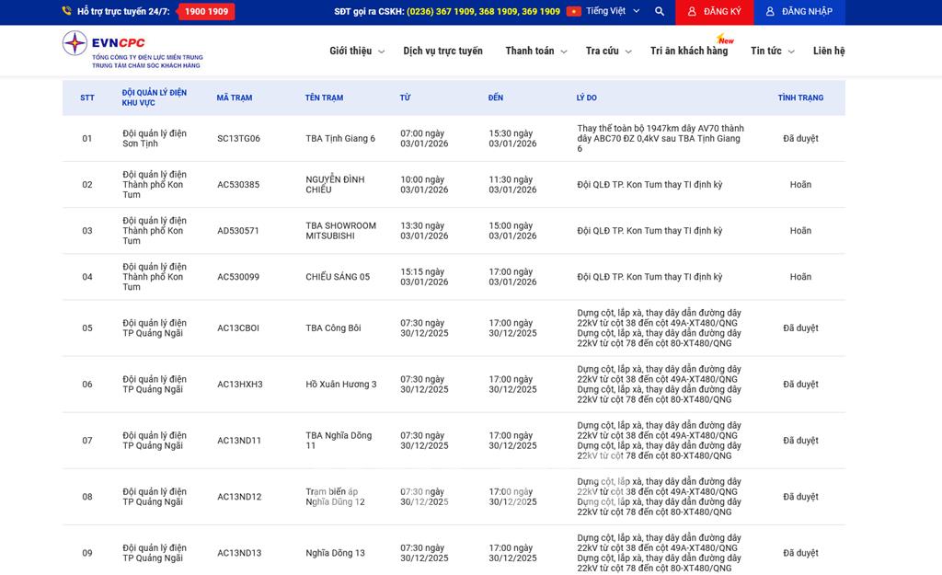Open Dịch vụ trực tuyến menu item
Viewport: 942px width, 575px height.
point(442,52)
